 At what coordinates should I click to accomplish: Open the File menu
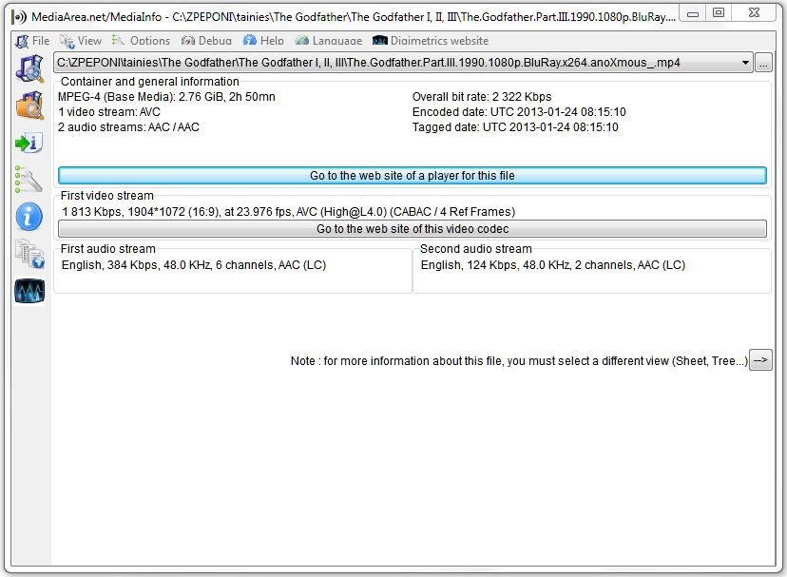tap(33, 41)
